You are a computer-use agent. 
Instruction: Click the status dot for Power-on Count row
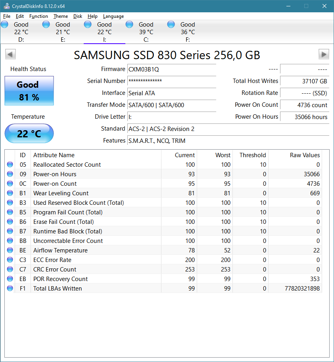(x=10, y=183)
